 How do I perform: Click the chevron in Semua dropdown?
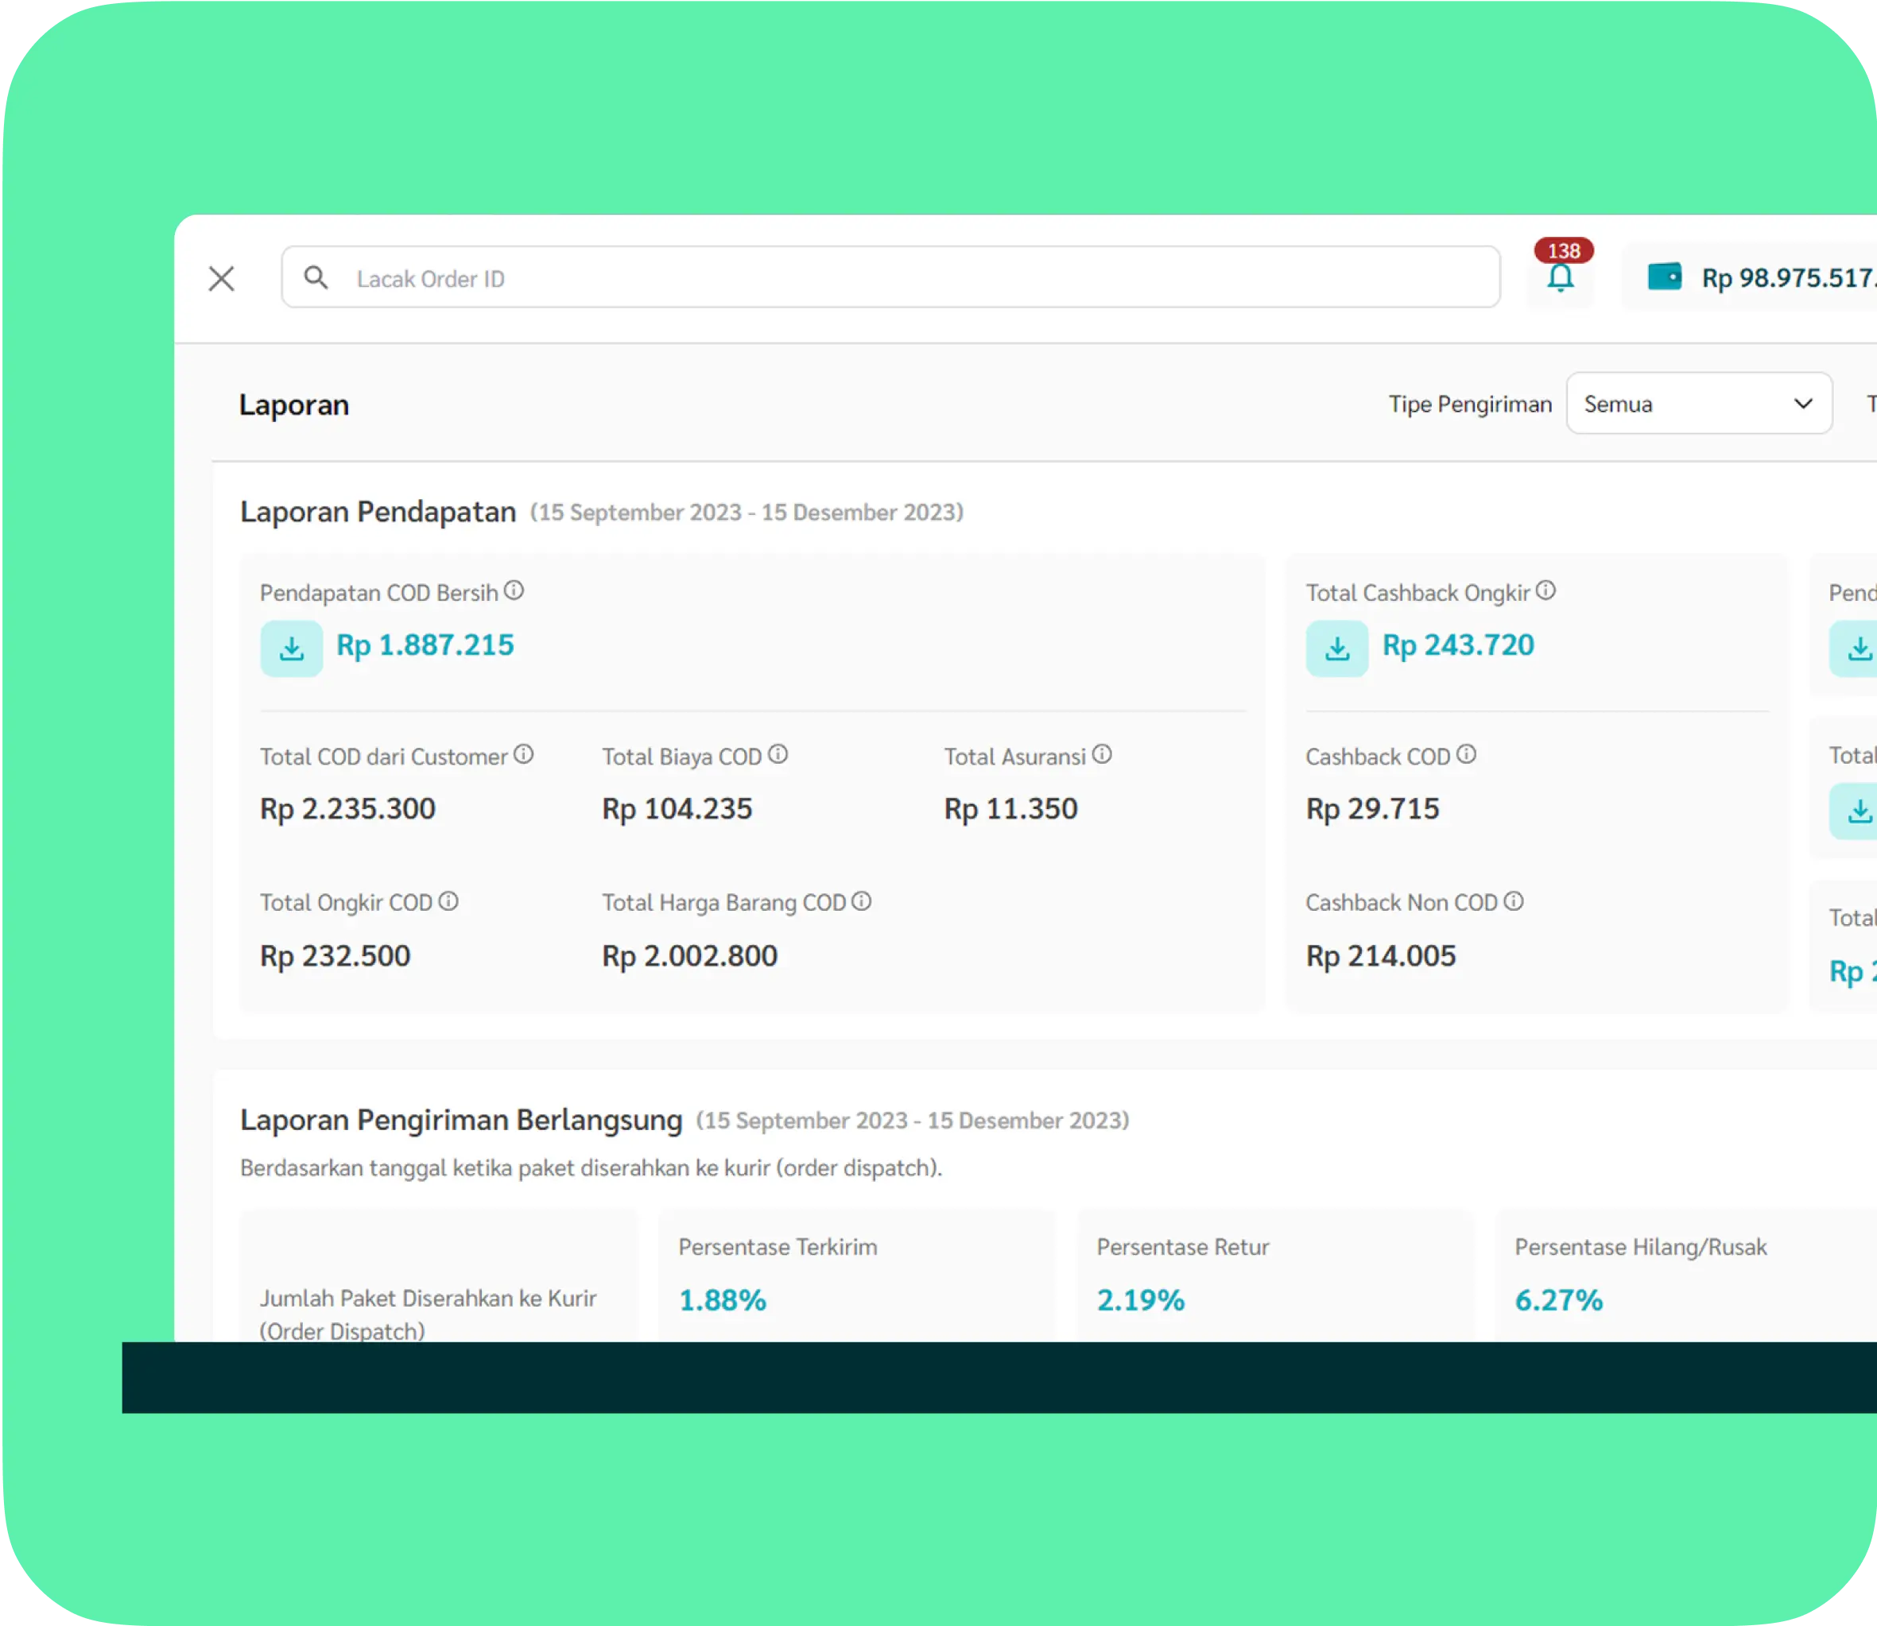1802,404
